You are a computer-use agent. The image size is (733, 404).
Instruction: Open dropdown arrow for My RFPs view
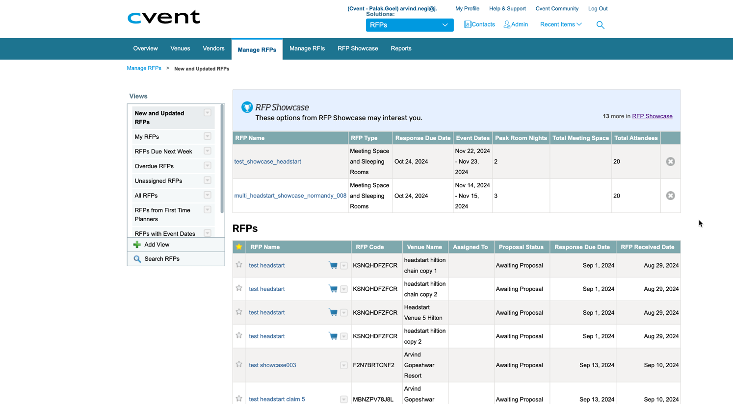coord(208,136)
